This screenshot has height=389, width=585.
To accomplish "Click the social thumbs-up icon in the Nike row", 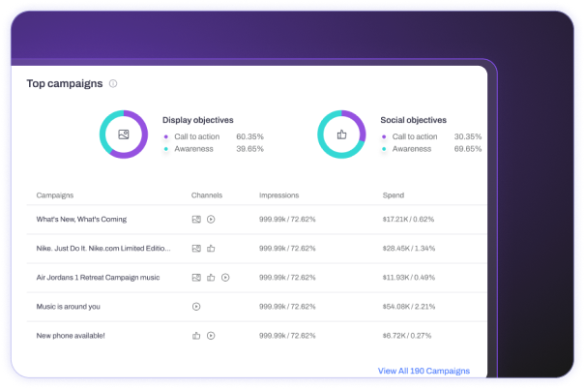I will pos(211,249).
